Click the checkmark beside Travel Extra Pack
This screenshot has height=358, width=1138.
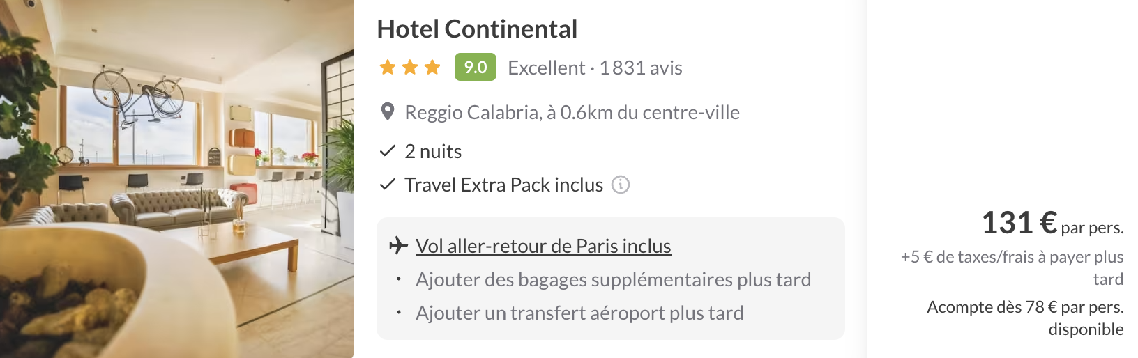(387, 184)
